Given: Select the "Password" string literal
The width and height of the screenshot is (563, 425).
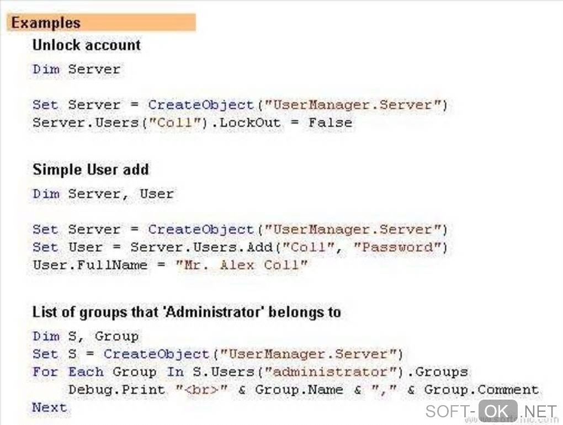Looking at the screenshot, I should pyautogui.click(x=403, y=247).
